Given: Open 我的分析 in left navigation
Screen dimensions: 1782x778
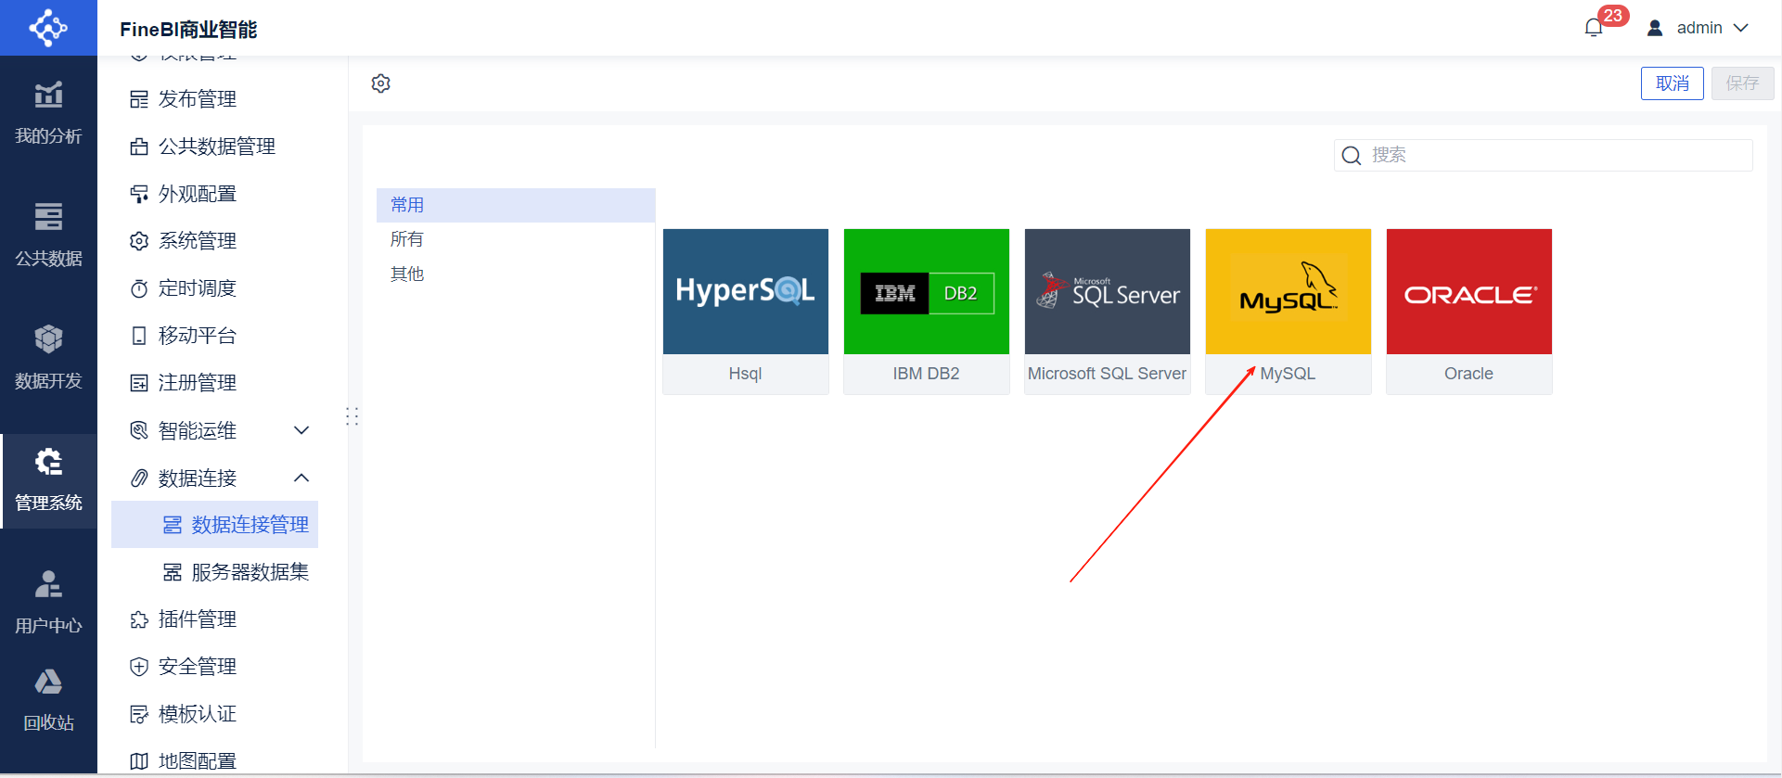Looking at the screenshot, I should click(48, 113).
